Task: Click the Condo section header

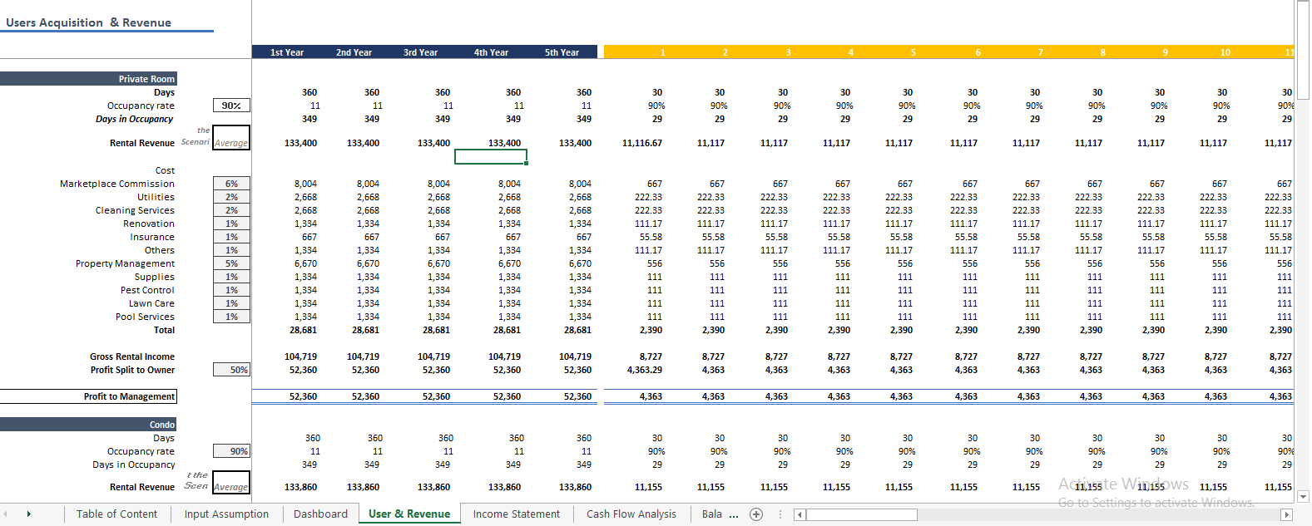Action: pyautogui.click(x=88, y=425)
